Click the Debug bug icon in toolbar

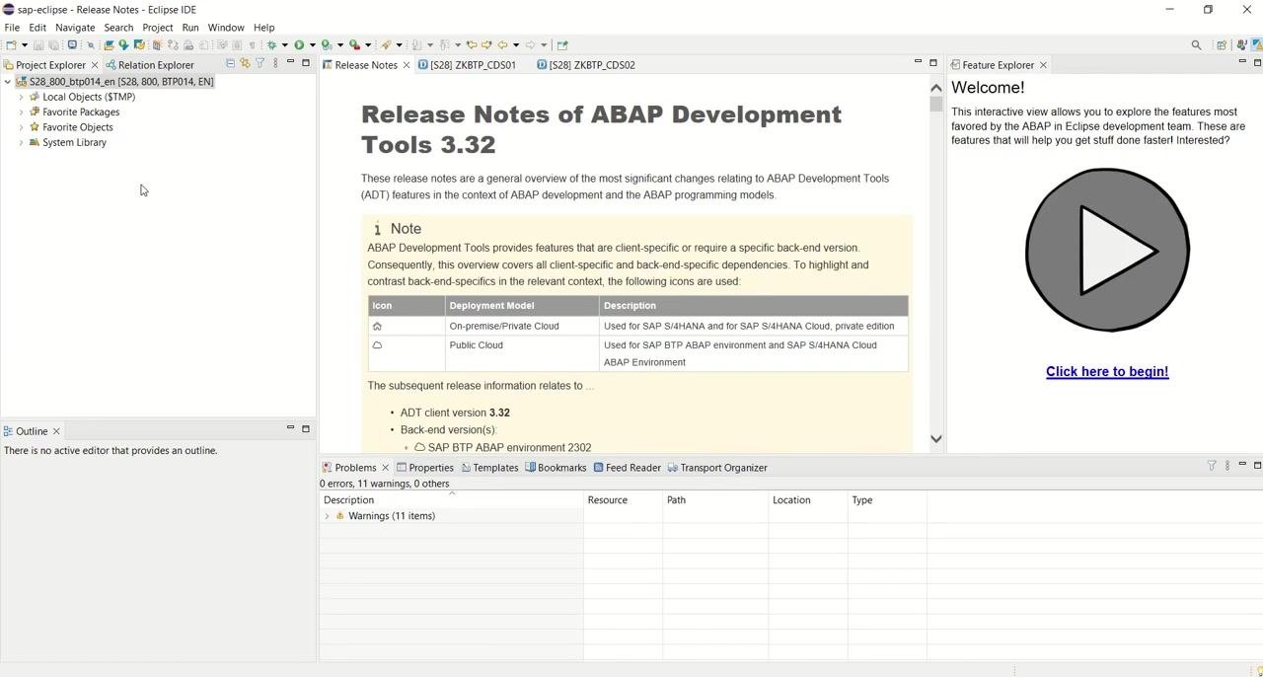tap(271, 44)
